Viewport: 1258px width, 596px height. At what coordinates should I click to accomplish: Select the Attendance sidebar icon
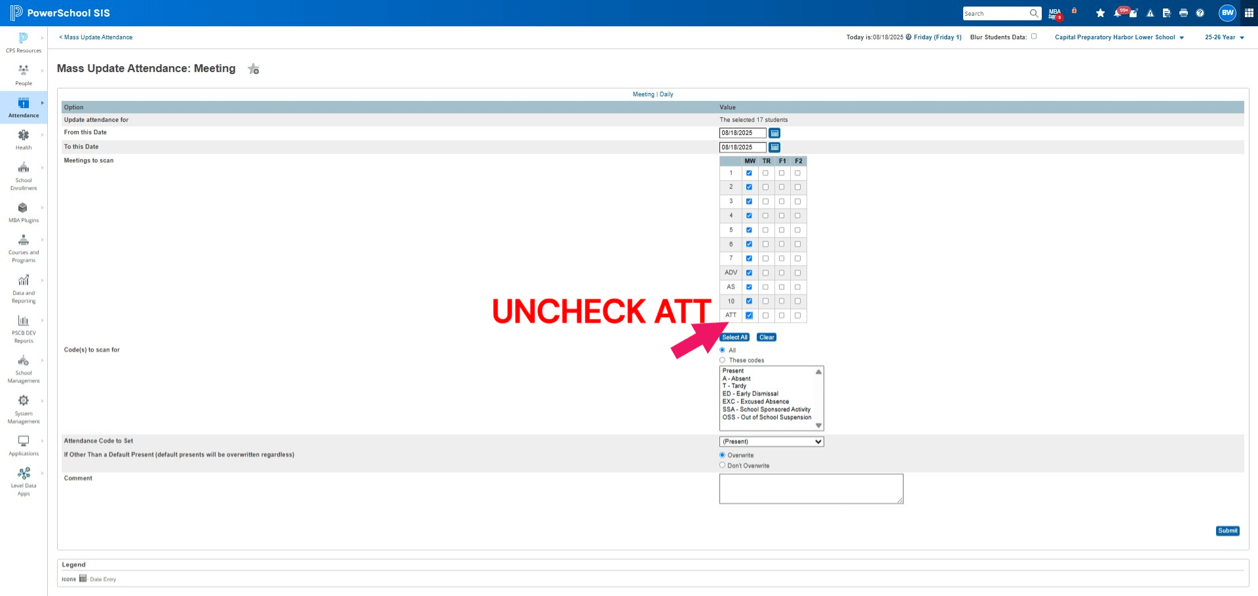[x=24, y=103]
